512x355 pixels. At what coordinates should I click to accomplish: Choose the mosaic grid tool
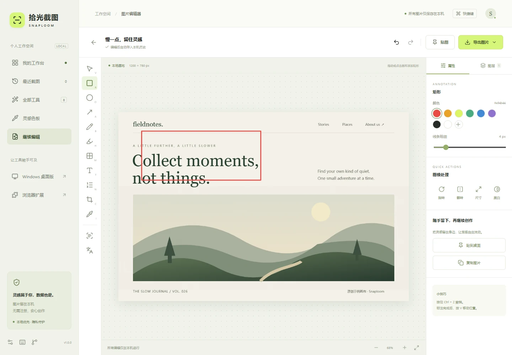(x=90, y=156)
